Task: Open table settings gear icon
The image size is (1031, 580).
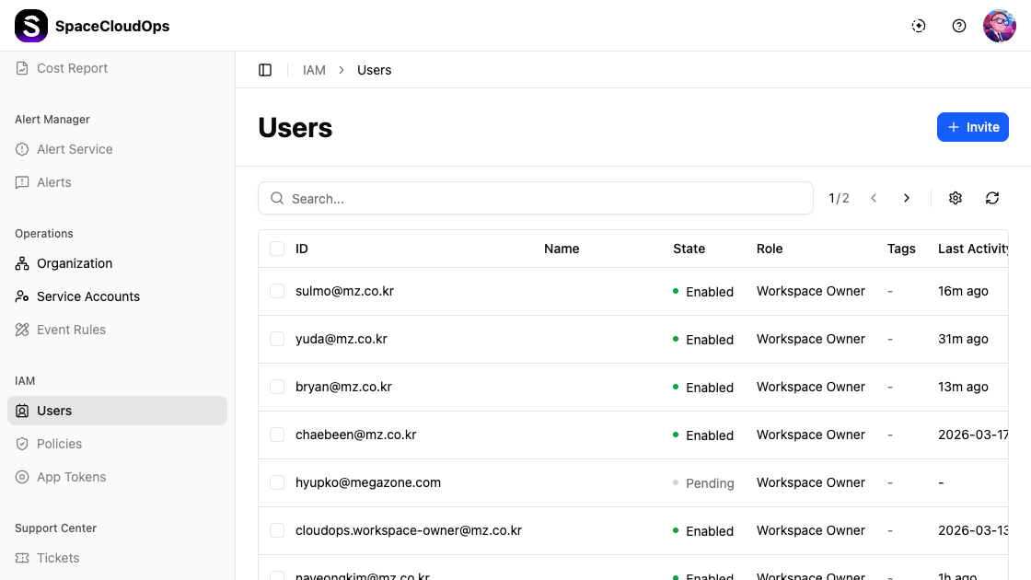Action: click(x=956, y=198)
